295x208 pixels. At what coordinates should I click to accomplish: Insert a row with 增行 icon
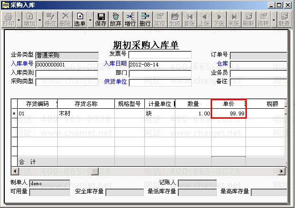(x=131, y=19)
